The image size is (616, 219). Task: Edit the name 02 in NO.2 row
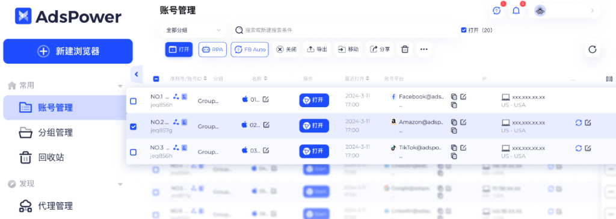coord(266,125)
